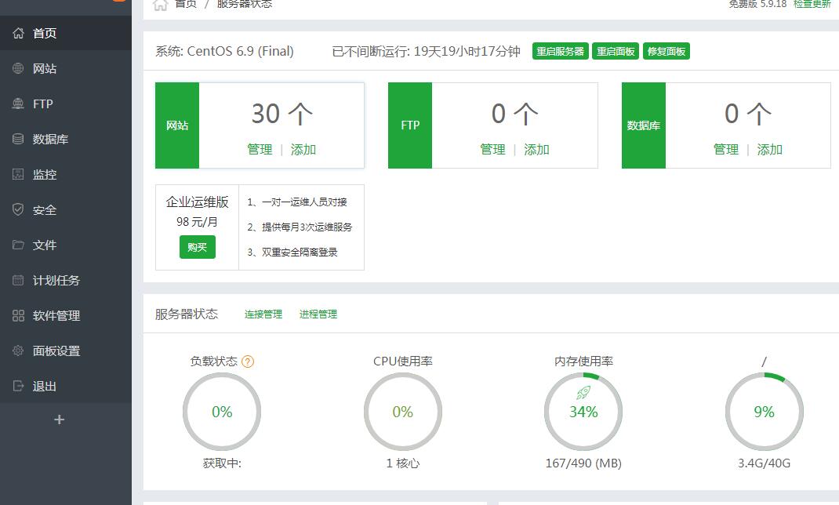
Task: Click 添加 under the 网站 count
Action: click(303, 149)
